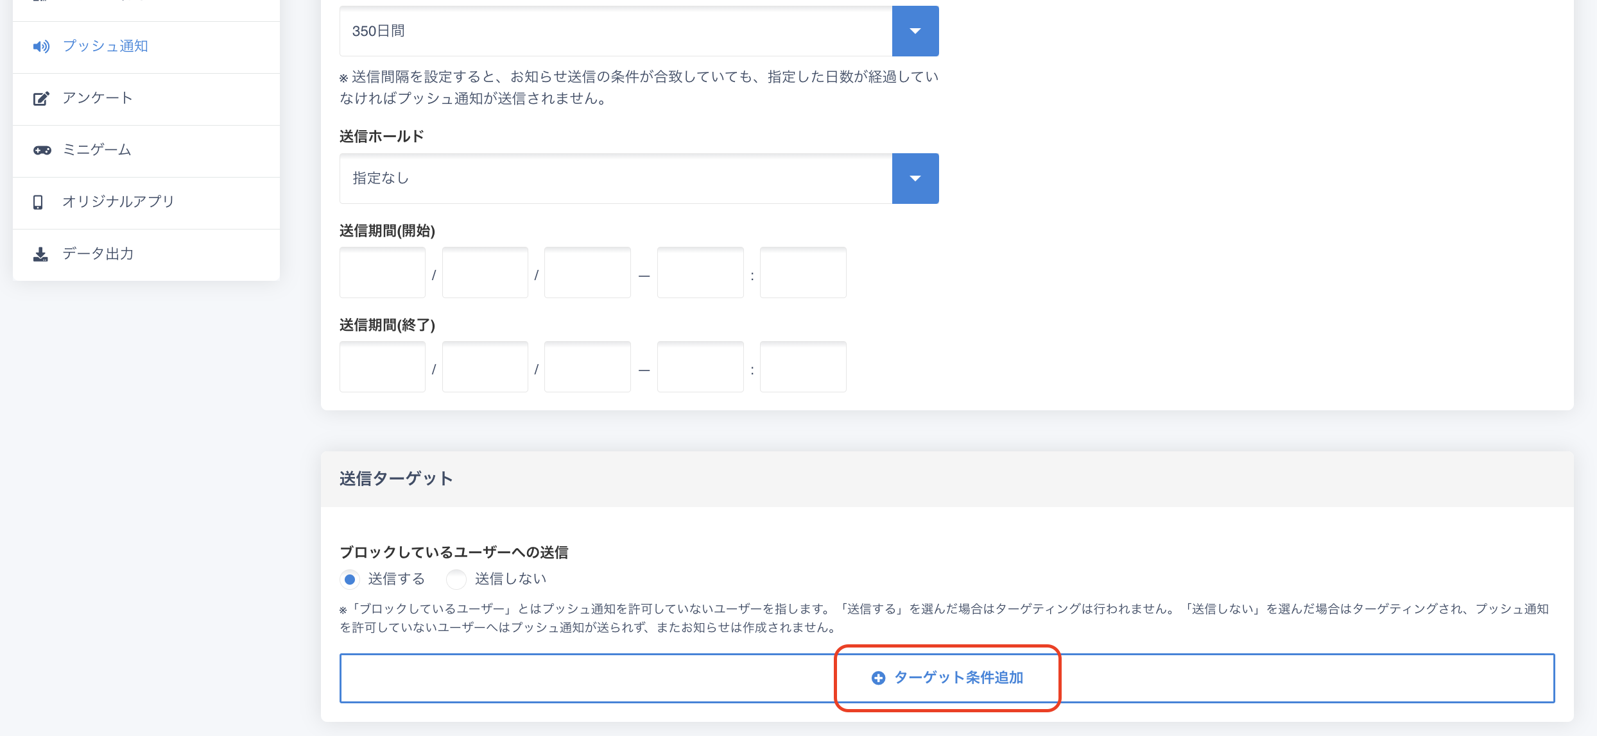1597x736 pixels.
Task: Click the end period month field
Action: 485,367
